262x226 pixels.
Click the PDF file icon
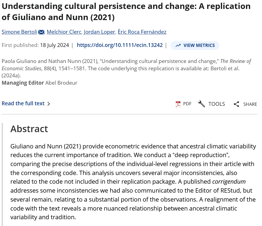[178, 104]
